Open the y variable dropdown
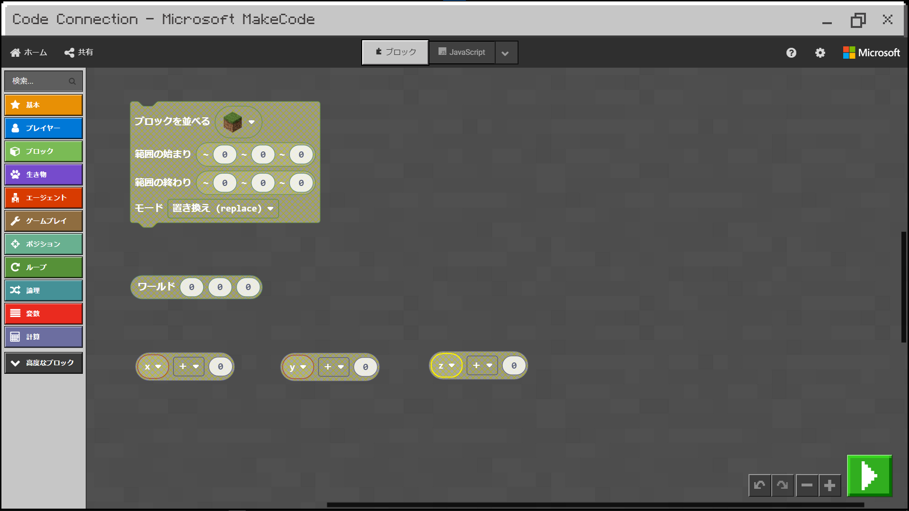 [298, 367]
